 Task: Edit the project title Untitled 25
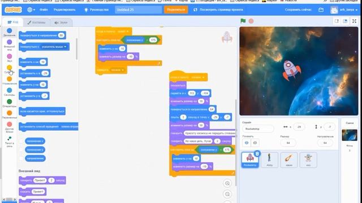tap(138, 10)
